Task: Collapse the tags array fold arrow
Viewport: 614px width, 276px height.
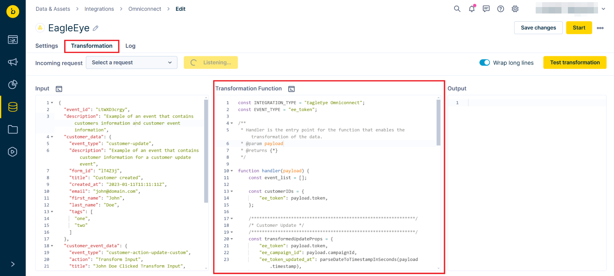Action: [x=52, y=212]
